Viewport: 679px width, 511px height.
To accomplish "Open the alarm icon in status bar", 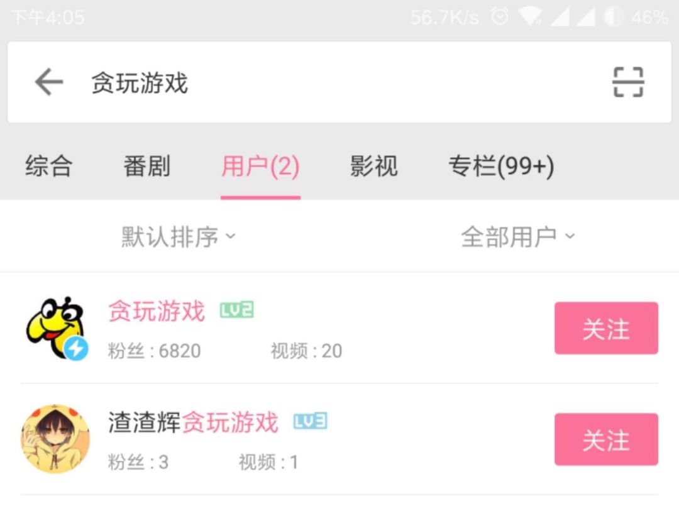I will click(x=499, y=18).
